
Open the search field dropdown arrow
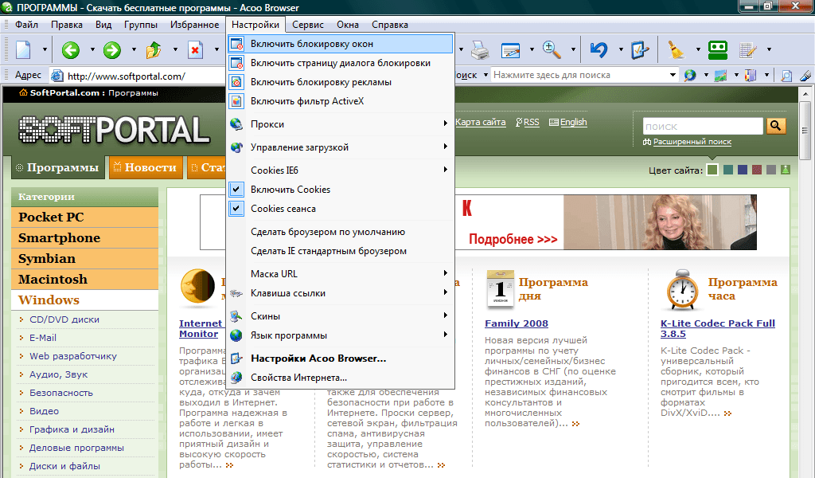pos(673,75)
